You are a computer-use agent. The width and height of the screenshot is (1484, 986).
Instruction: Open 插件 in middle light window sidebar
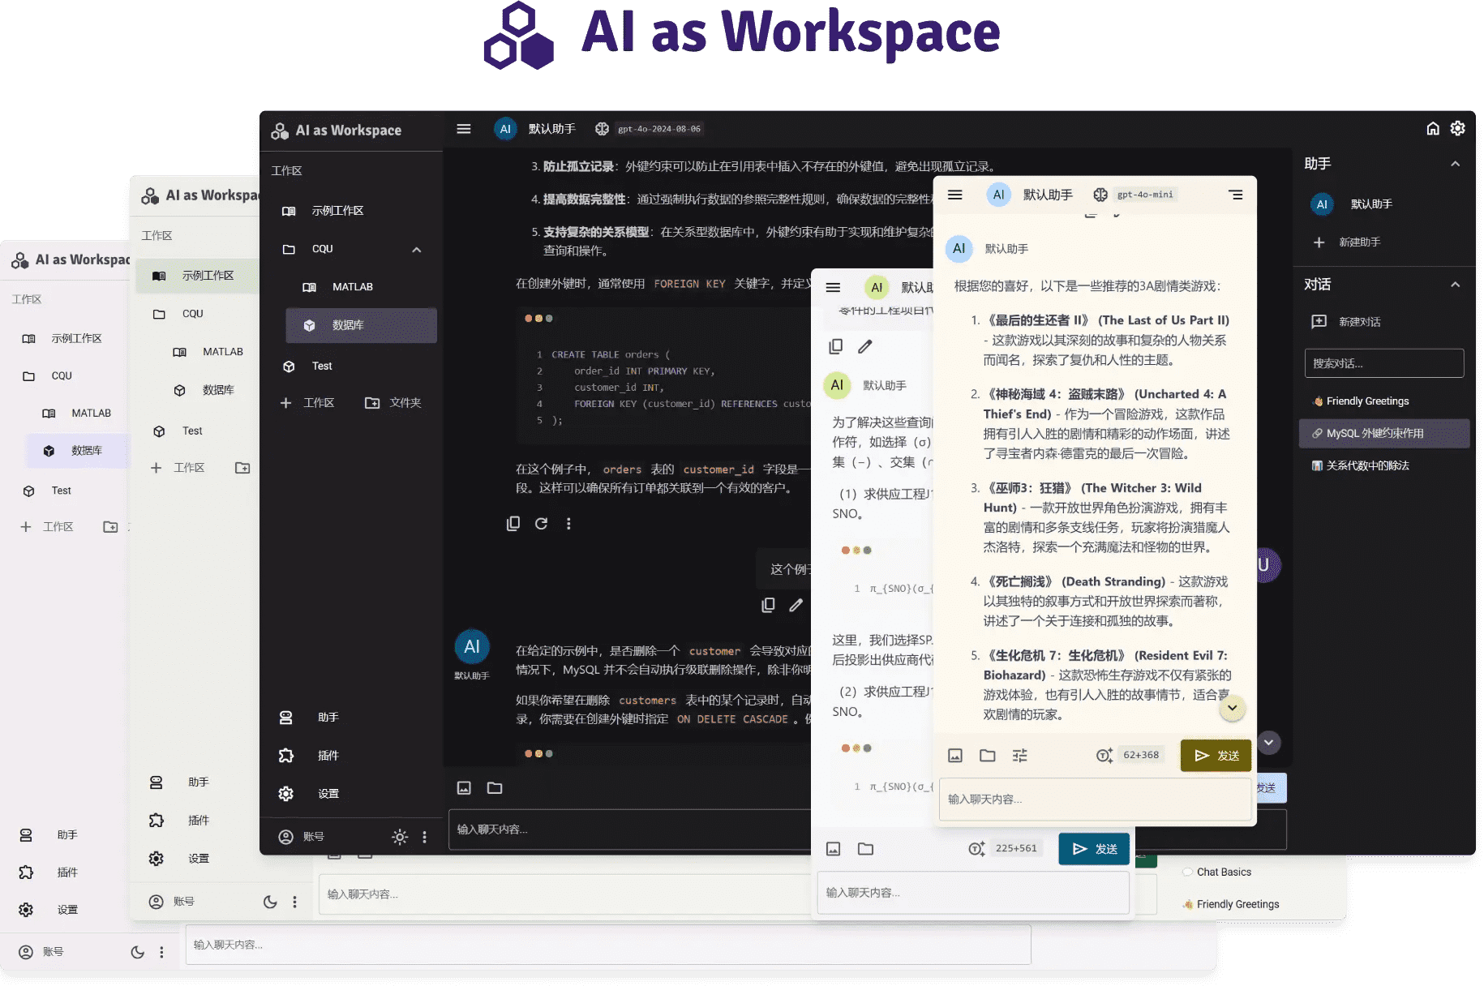click(199, 821)
